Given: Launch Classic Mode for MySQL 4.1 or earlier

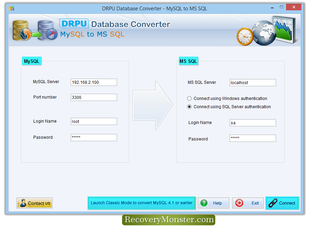Looking at the screenshot, I should (x=142, y=203).
